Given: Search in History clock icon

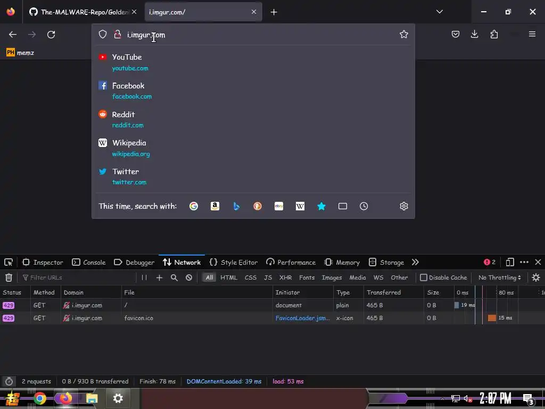Looking at the screenshot, I should click(x=364, y=206).
